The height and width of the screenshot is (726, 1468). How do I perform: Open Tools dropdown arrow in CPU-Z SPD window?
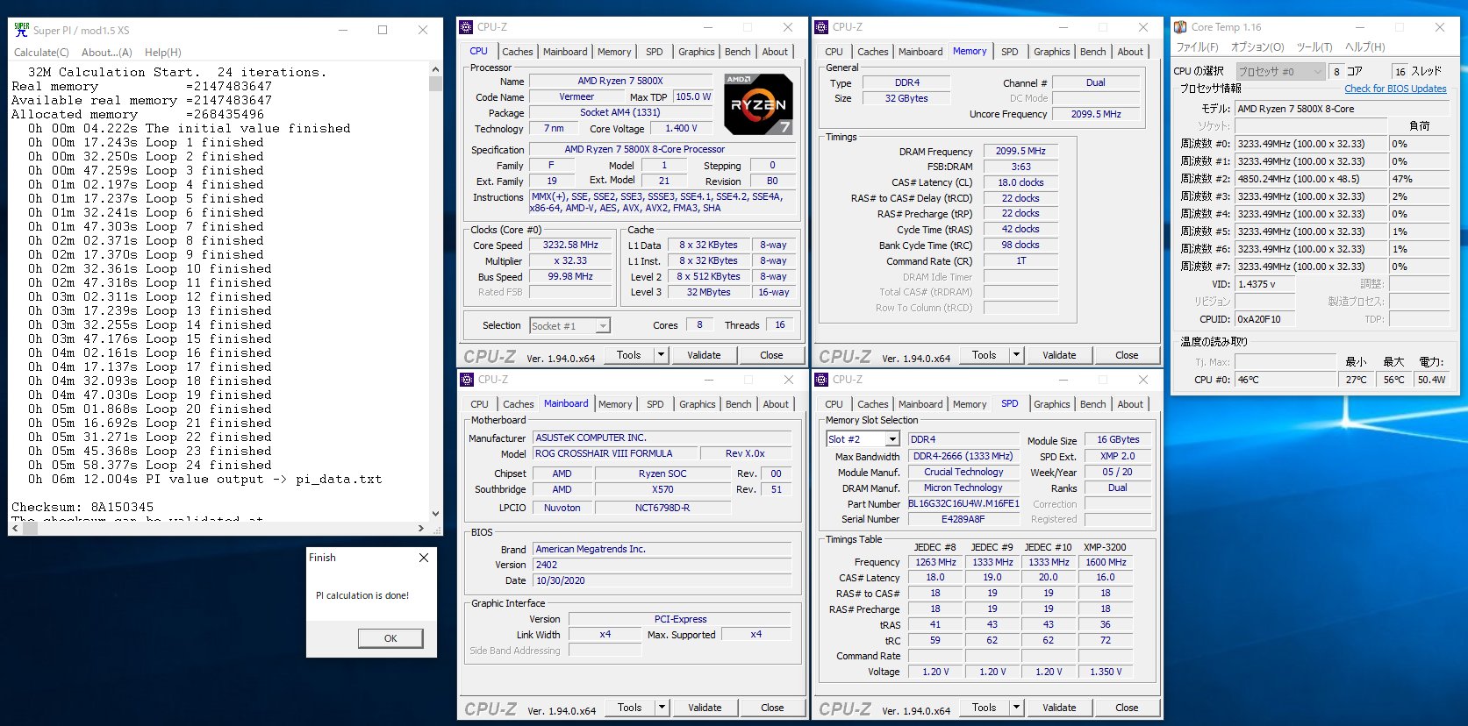[1016, 708]
